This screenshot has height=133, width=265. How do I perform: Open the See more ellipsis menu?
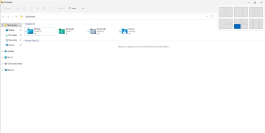pyautogui.click(x=83, y=8)
